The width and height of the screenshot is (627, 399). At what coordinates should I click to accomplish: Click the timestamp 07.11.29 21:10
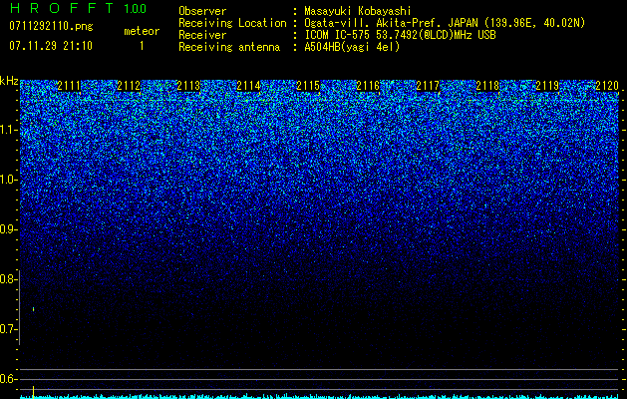coord(51,46)
